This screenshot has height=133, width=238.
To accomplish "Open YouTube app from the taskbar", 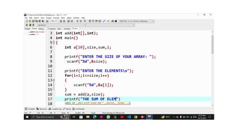I will pyautogui.click(x=122, y=117).
